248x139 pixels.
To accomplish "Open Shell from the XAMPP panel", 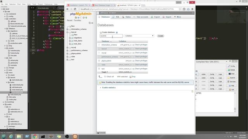I will point(231,74).
